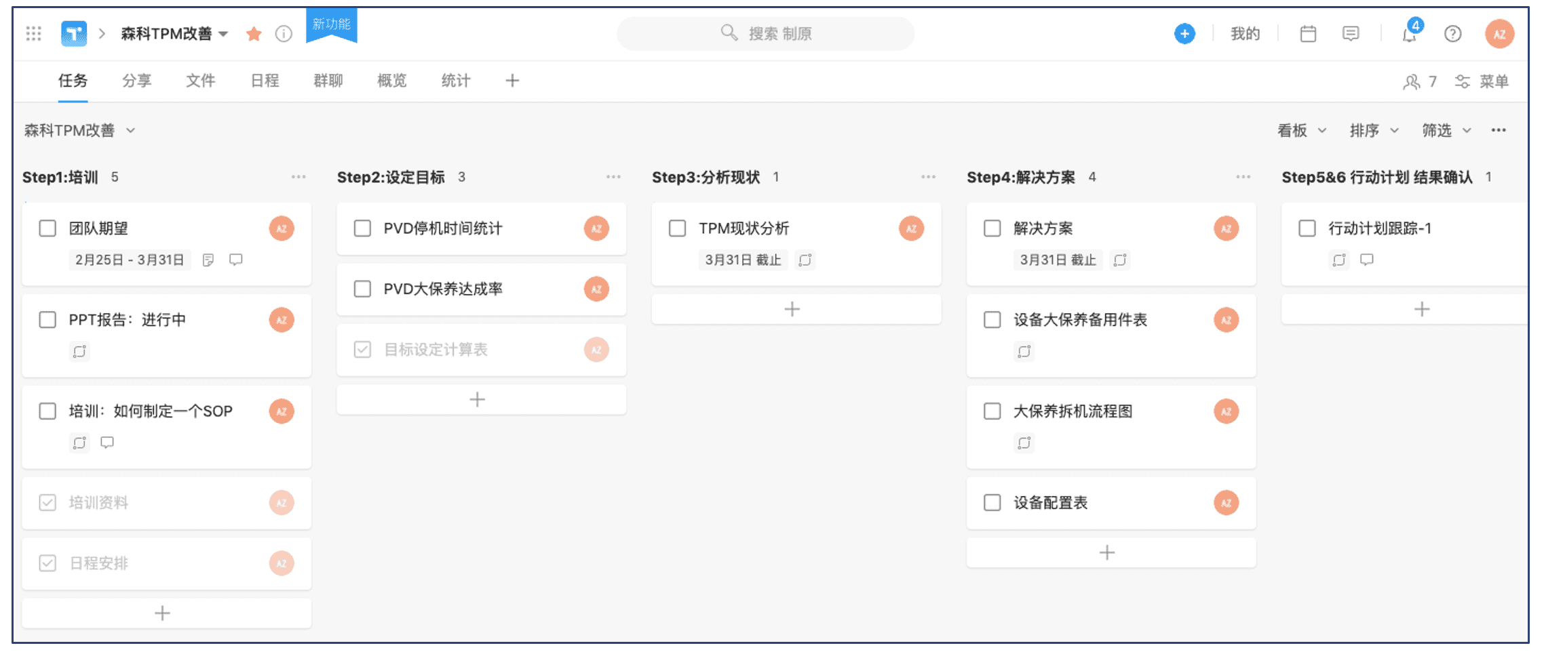Screen dimensions: 1544x652
Task: Expand the 看板 view dropdown
Action: coord(1302,130)
